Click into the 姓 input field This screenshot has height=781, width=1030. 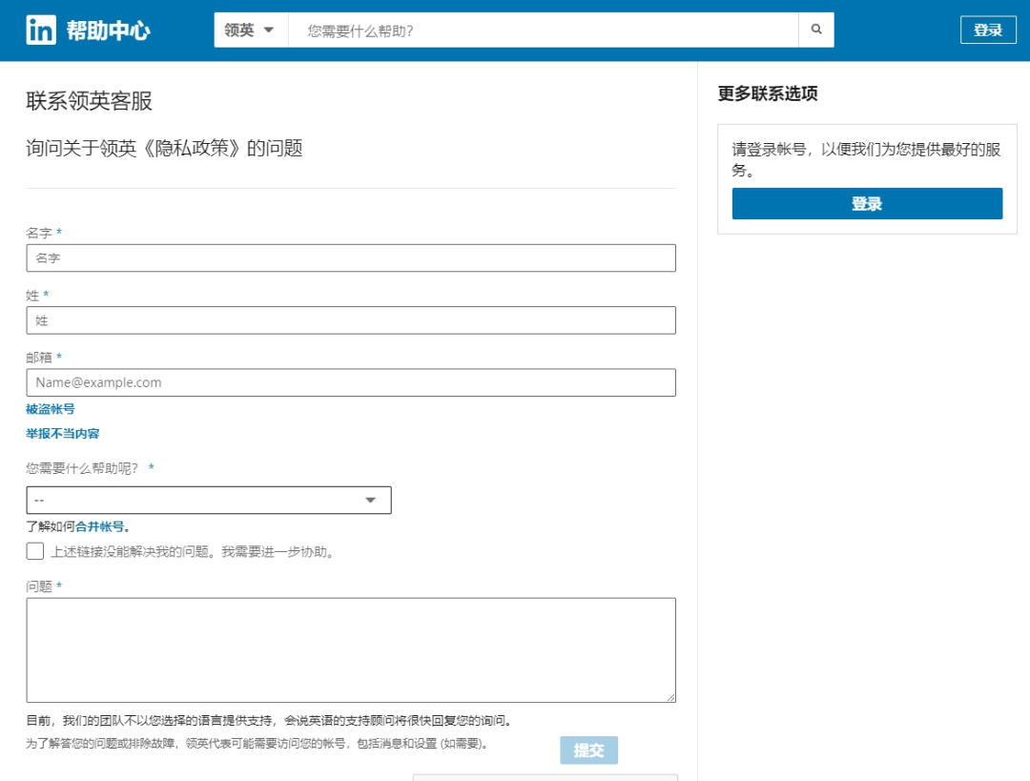[x=351, y=320]
